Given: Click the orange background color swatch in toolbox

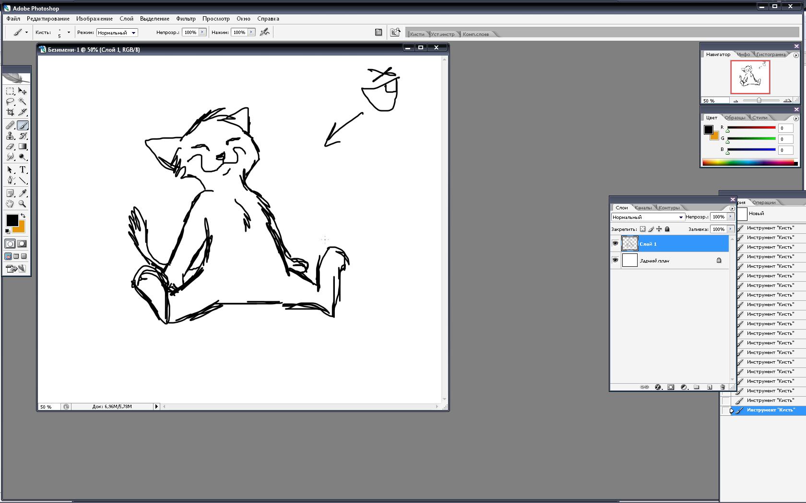Looking at the screenshot, I should [x=20, y=228].
